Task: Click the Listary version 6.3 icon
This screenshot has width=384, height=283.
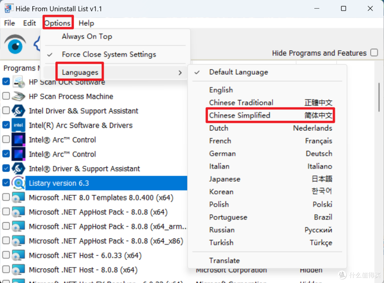Action: 18,183
